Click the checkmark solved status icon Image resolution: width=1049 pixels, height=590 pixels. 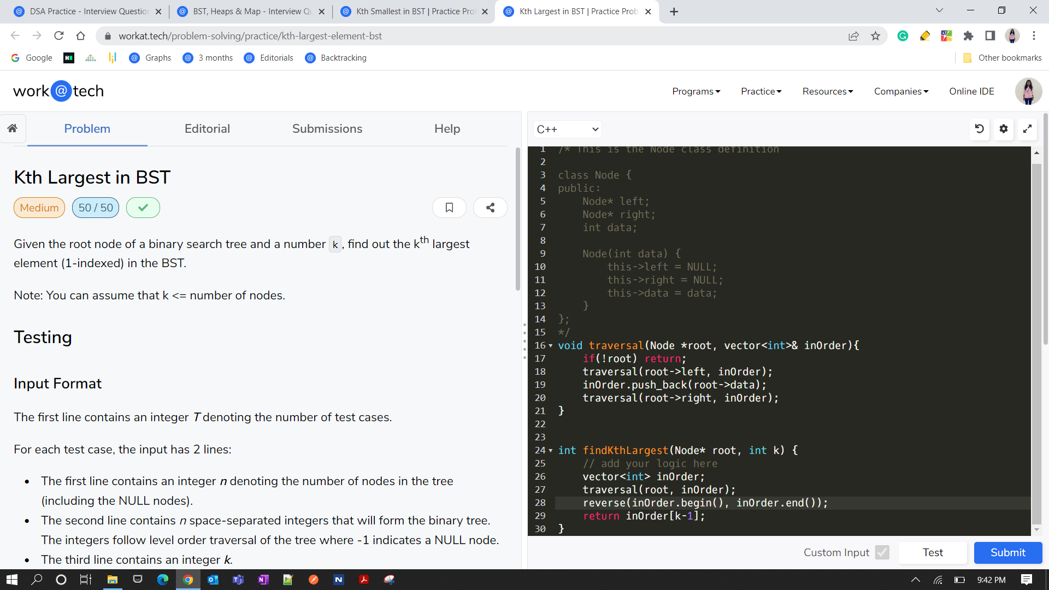coord(143,208)
